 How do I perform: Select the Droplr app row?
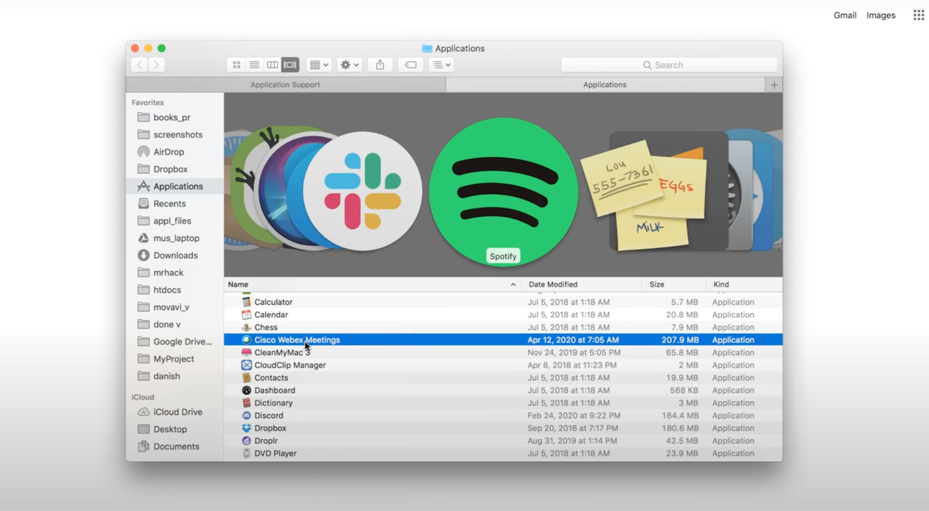click(x=503, y=441)
